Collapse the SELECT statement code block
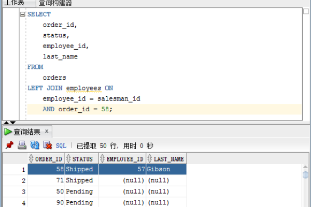 pyautogui.click(x=22, y=14)
